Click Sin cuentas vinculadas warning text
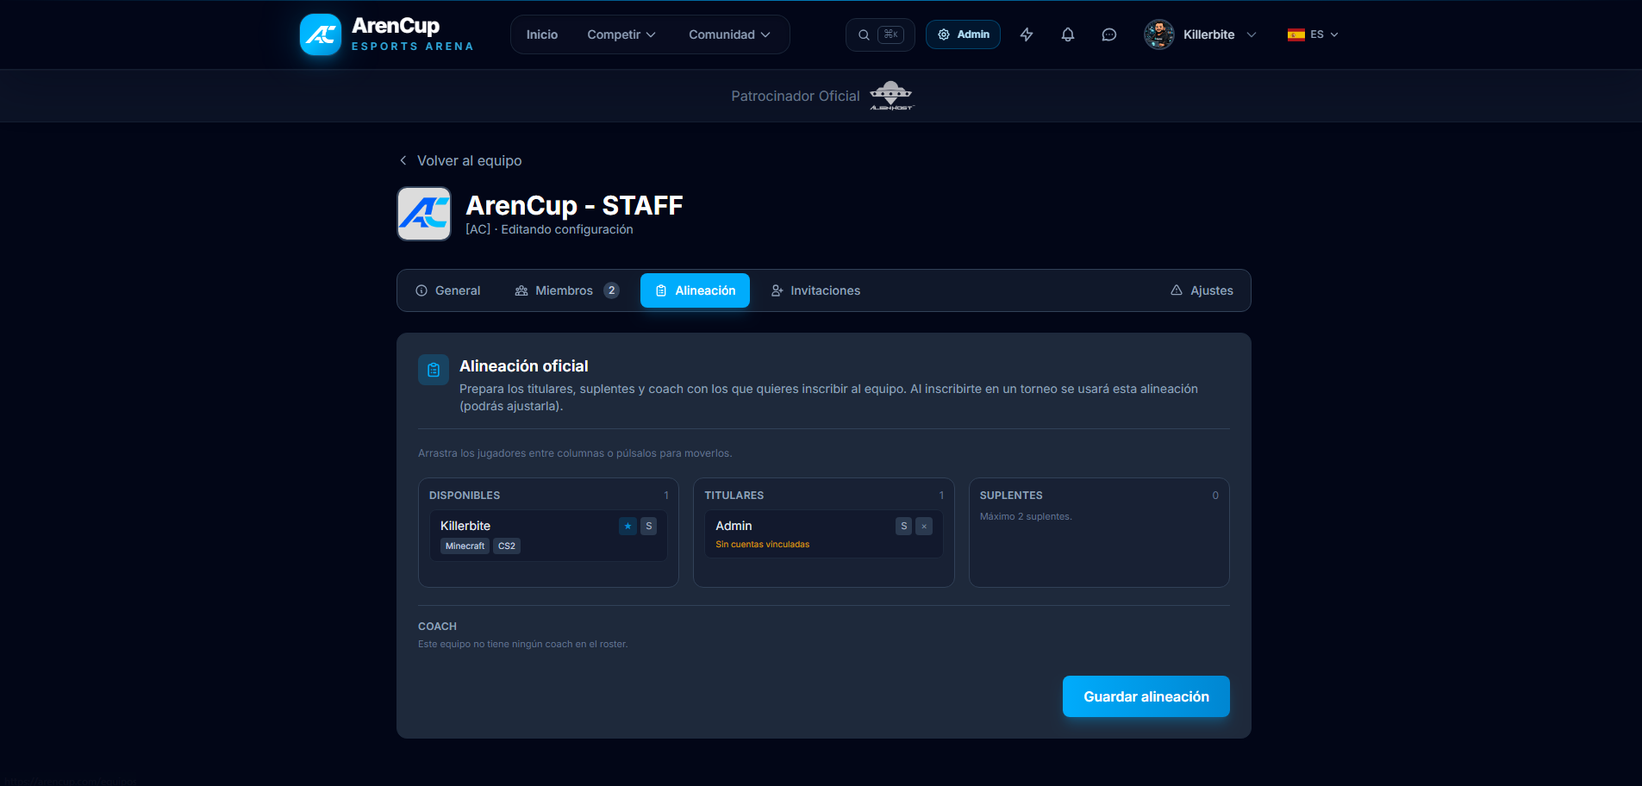The height and width of the screenshot is (786, 1642). pyautogui.click(x=763, y=545)
